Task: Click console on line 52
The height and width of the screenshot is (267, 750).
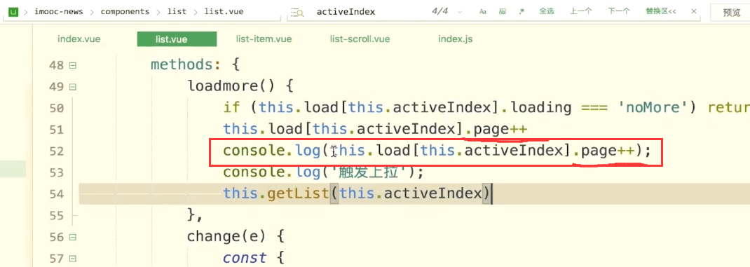Action: (x=254, y=151)
